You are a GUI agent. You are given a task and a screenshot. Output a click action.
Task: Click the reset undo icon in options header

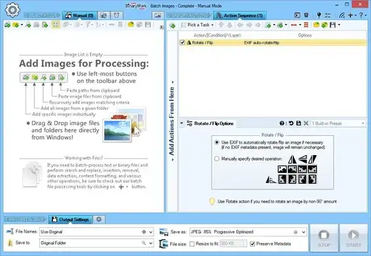[x=291, y=123]
